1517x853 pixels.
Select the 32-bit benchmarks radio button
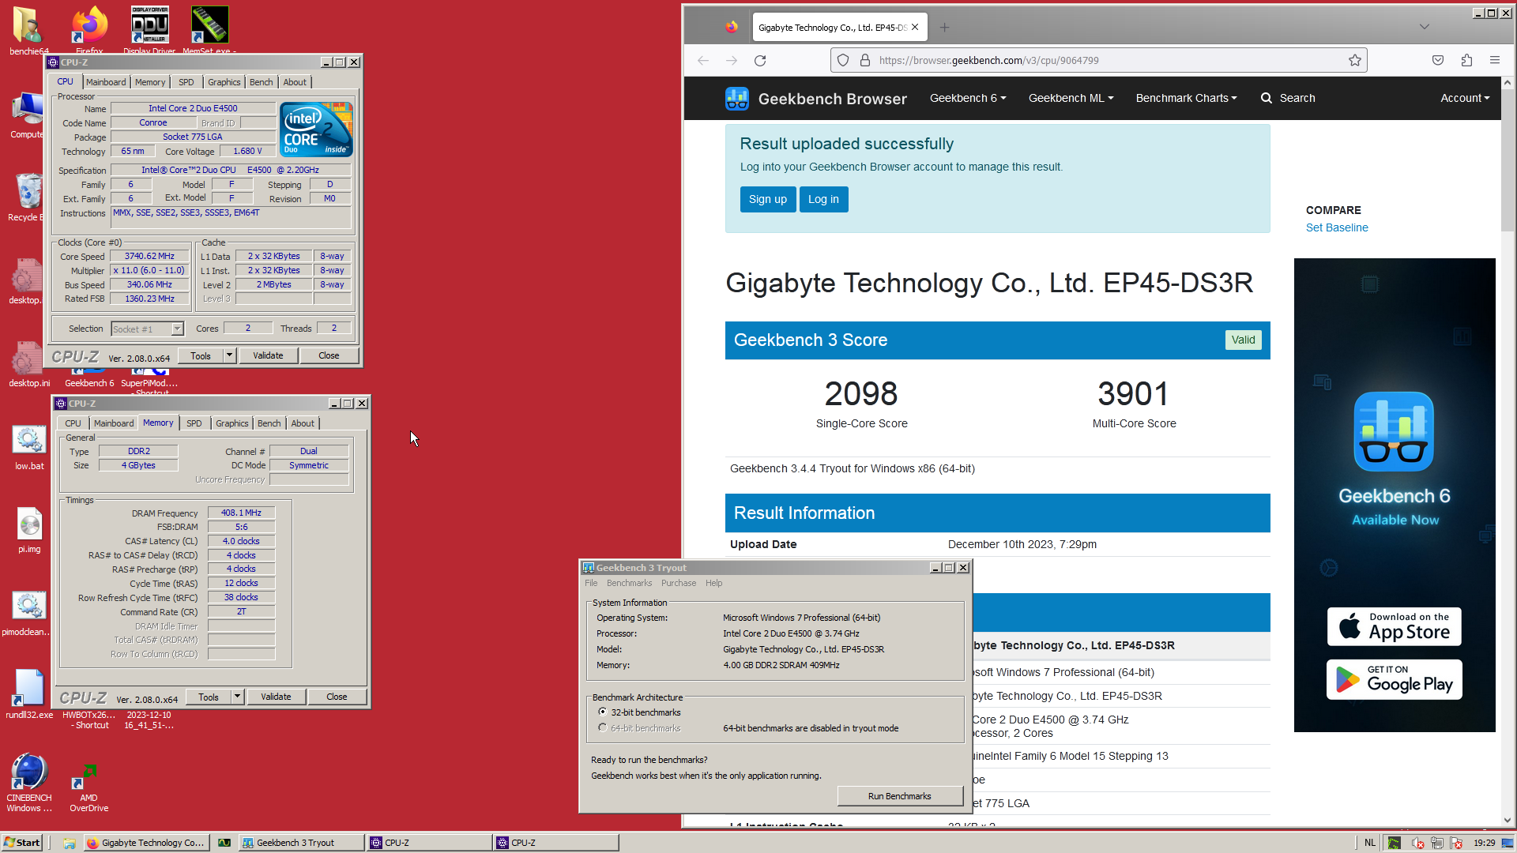tap(603, 712)
